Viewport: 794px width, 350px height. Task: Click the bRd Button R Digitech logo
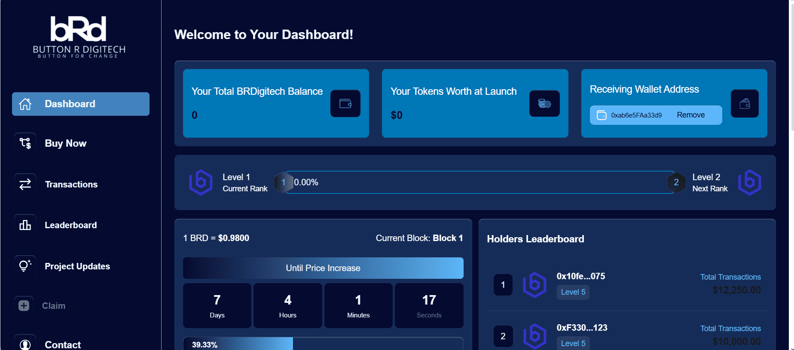pyautogui.click(x=79, y=37)
